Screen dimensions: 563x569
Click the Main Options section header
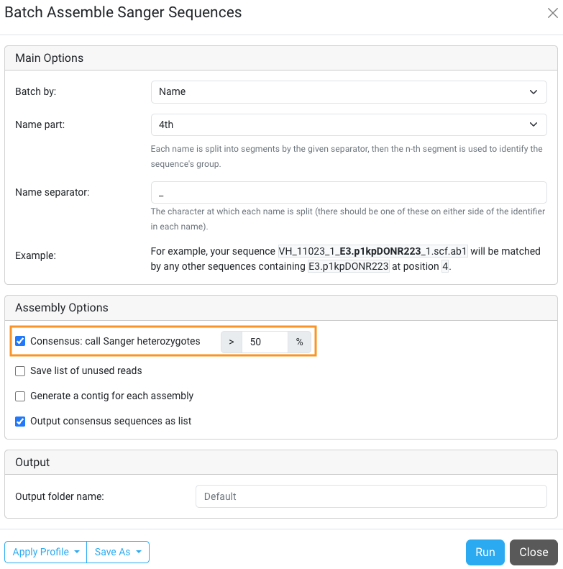50,58
